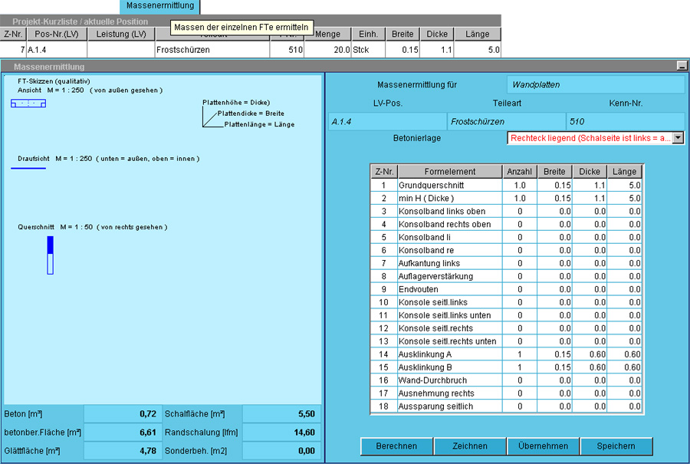Click the LV-Pos. field A.1.4

click(x=387, y=121)
